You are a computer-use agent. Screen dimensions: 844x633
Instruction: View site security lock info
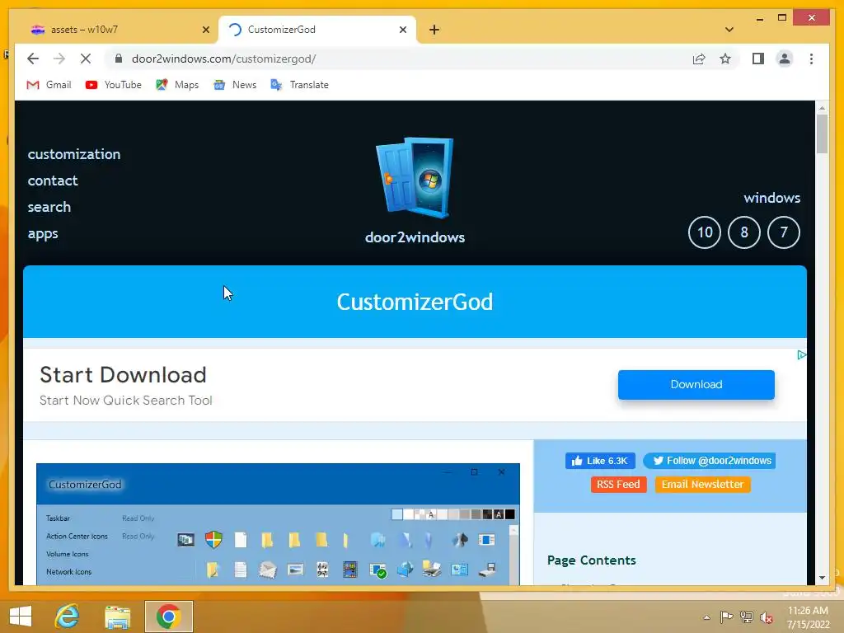[x=119, y=59]
